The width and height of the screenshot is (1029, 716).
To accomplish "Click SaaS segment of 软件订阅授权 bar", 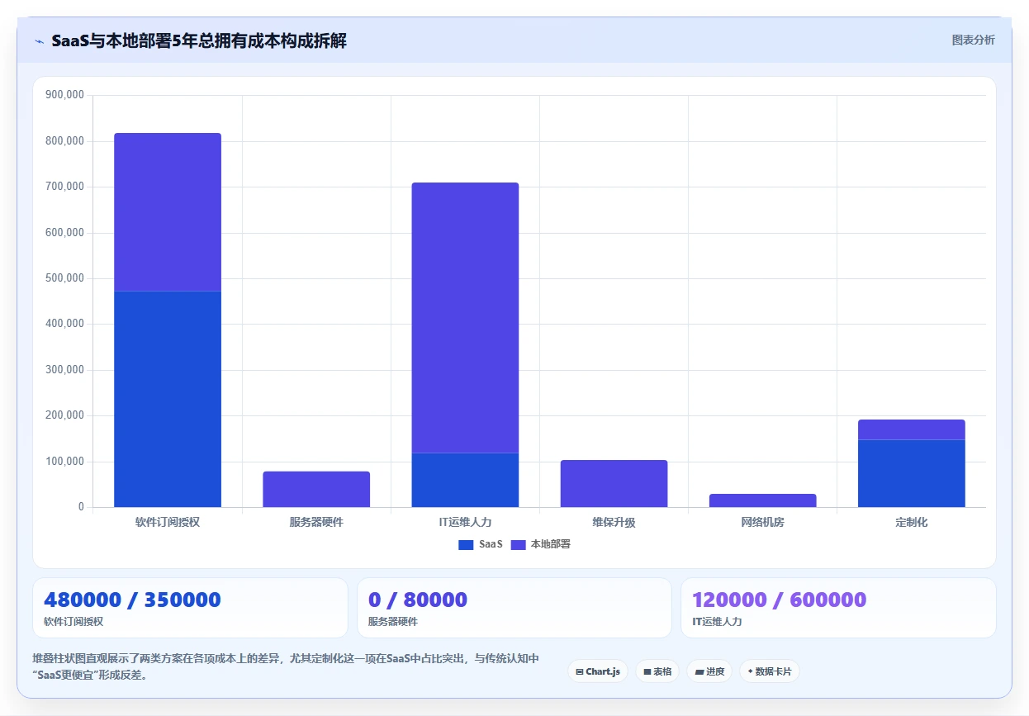I will pos(168,399).
